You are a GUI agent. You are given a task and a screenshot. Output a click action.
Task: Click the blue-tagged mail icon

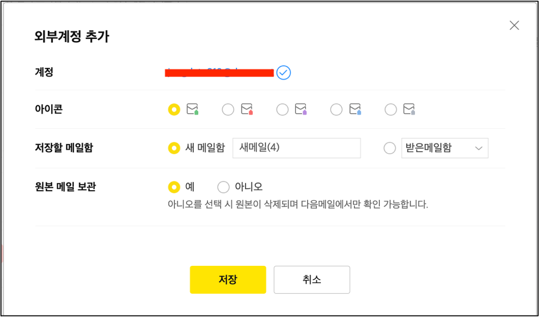(355, 109)
